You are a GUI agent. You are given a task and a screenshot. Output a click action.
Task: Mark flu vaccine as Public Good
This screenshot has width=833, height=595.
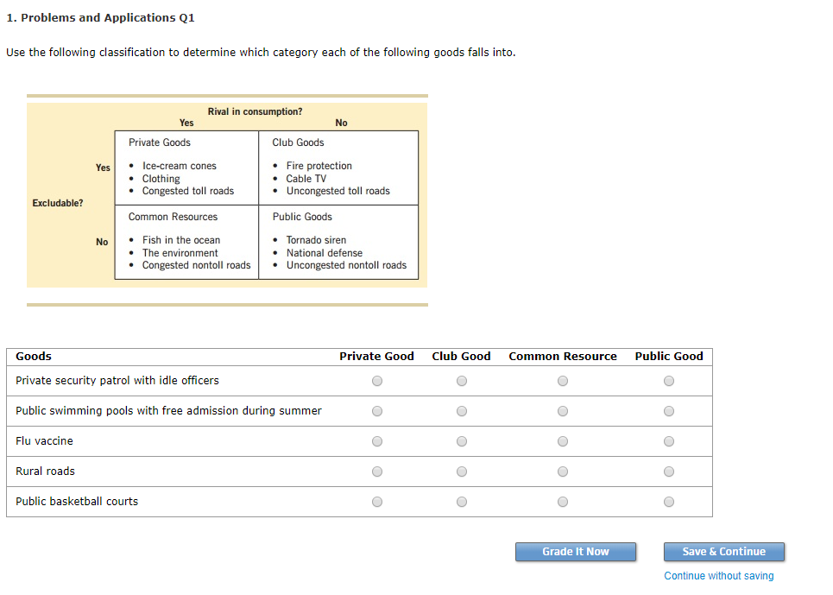coord(668,440)
